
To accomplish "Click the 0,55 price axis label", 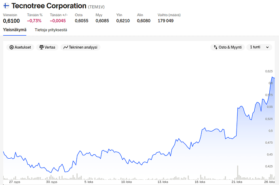I will (x=270, y=107).
